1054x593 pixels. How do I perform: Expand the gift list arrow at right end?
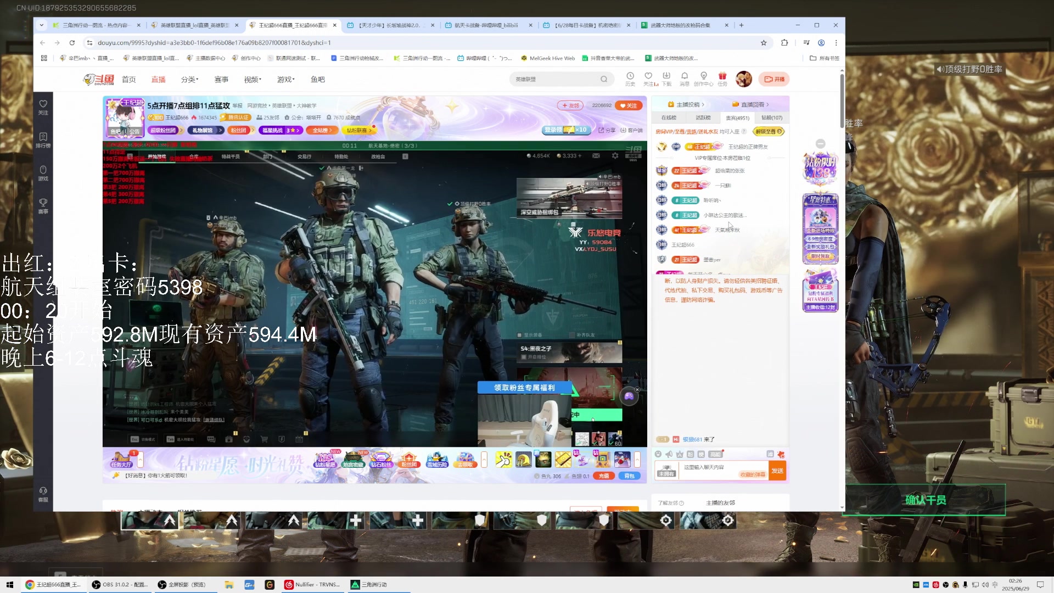(x=637, y=459)
